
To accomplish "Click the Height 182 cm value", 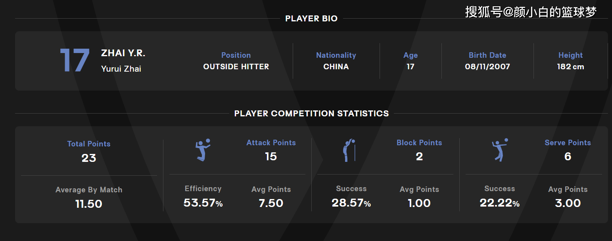I will click(x=570, y=67).
